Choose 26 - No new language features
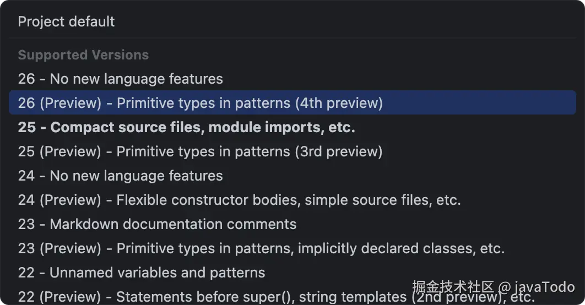 point(120,79)
